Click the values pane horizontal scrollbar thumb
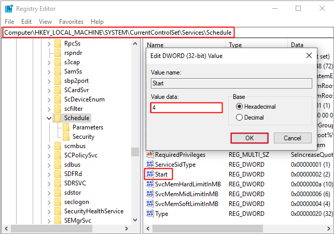The image size is (334, 234). (207, 229)
